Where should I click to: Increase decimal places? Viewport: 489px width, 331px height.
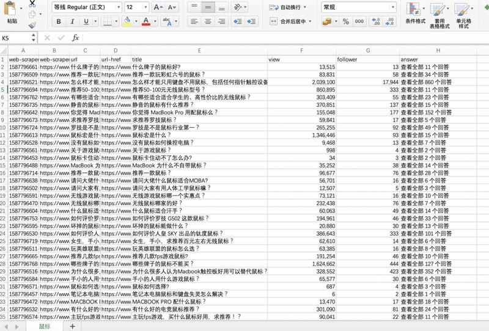point(376,21)
